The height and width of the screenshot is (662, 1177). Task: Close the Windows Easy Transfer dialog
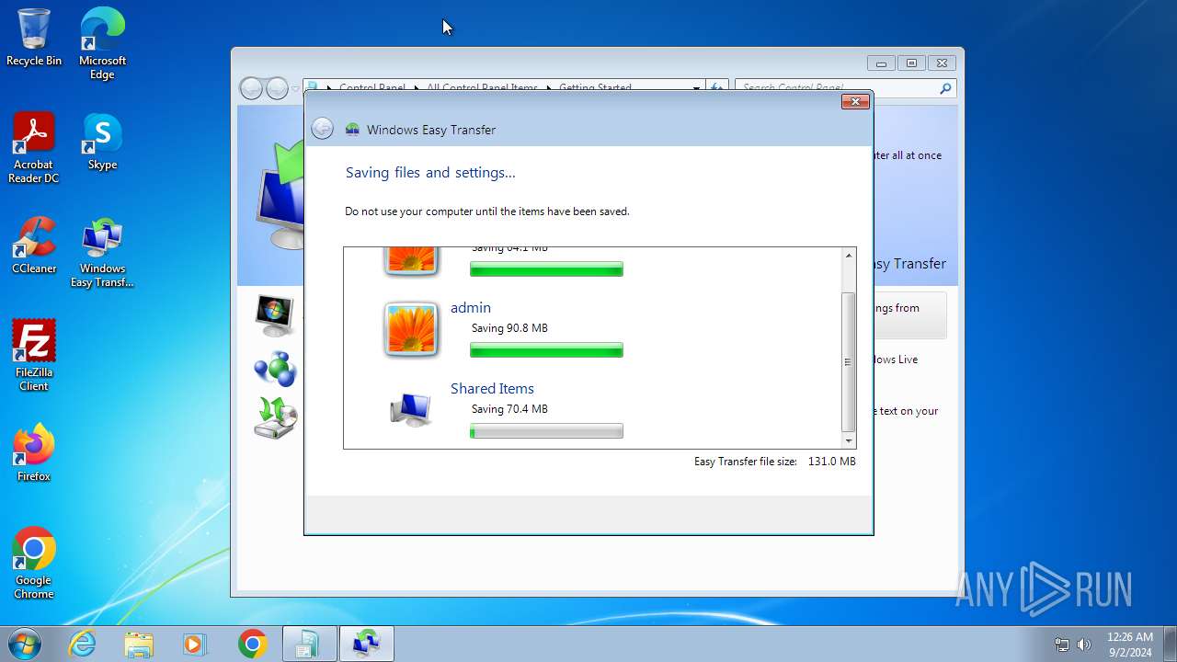855,101
